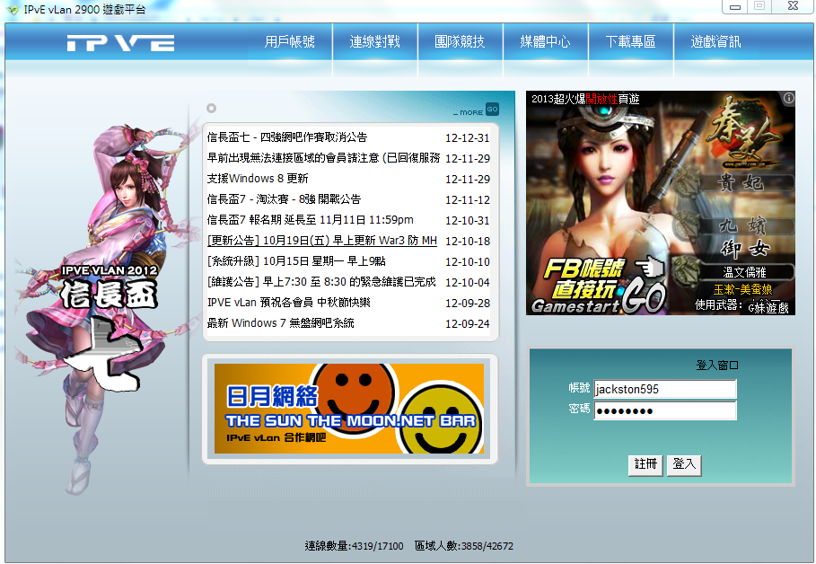This screenshot has width=816, height=564.
Task: Click the app icon in title bar
Action: [12, 9]
